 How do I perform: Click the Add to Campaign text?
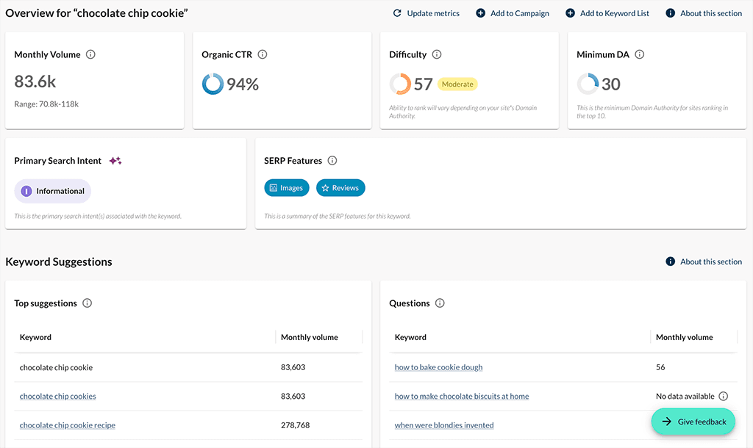(520, 13)
